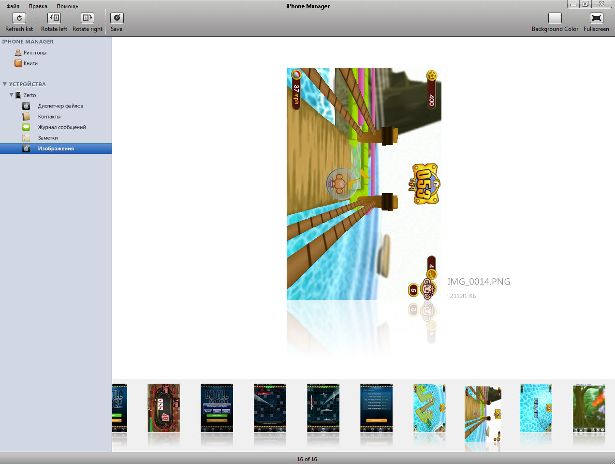Open Книги in the sidebar
This screenshot has width=615, height=464.
point(30,63)
